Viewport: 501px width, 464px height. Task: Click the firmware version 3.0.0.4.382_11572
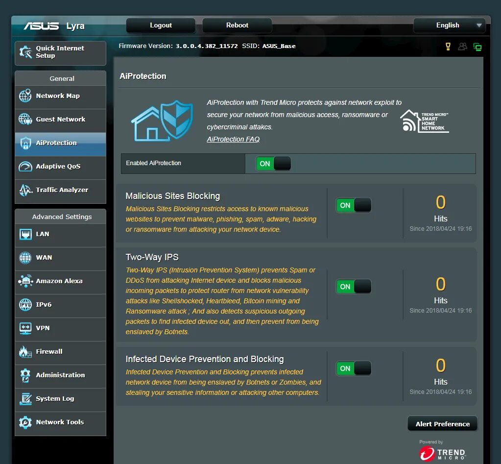(x=206, y=46)
